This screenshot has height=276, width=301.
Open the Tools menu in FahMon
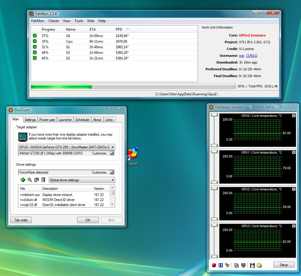79,21
